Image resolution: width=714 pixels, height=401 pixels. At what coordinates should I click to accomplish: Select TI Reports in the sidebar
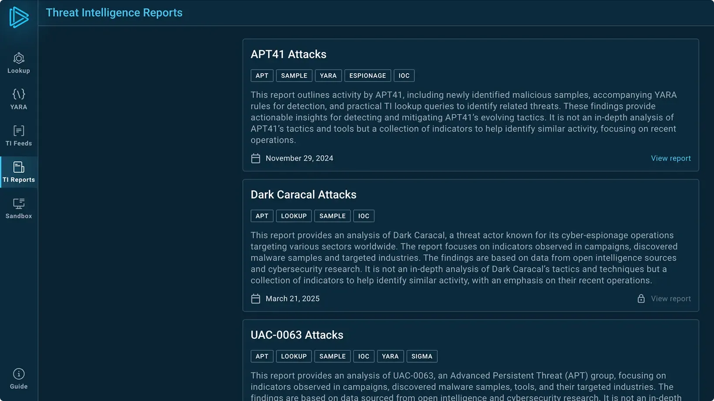click(x=18, y=172)
